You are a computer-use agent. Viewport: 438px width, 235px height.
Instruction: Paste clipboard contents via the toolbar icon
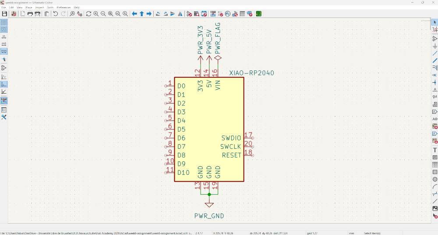47,14
